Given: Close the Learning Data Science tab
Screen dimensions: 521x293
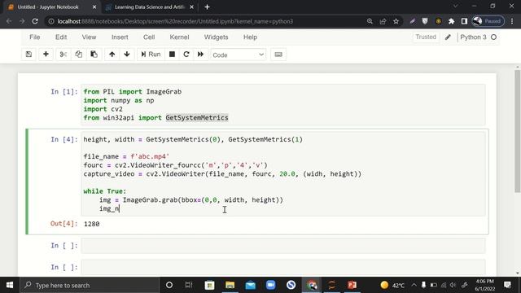Looking at the screenshot, I should click(192, 7).
